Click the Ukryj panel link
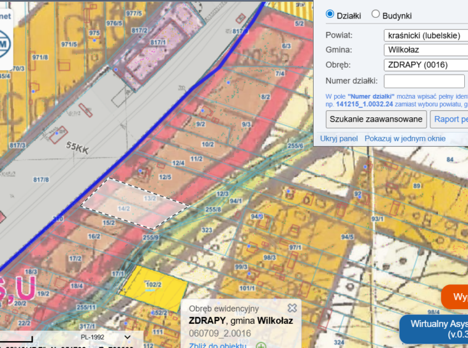468x348 pixels. [x=338, y=139]
